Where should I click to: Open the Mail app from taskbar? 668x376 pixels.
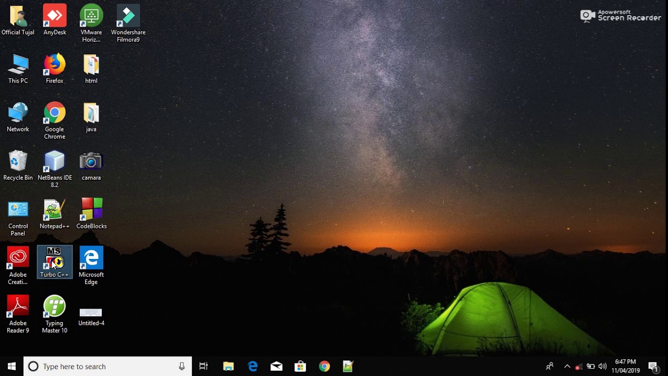coord(277,366)
